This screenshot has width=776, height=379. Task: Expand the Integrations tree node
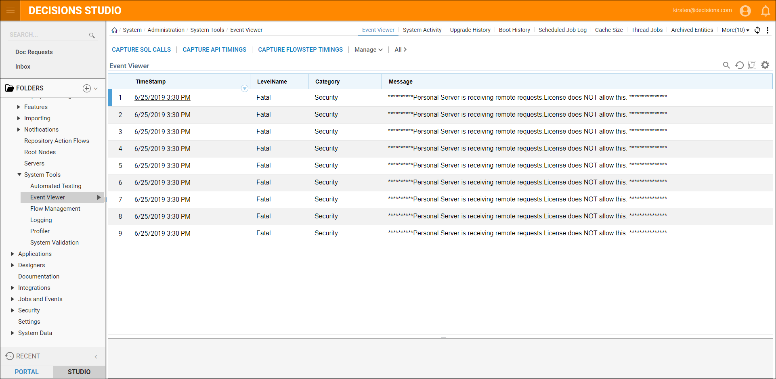(13, 288)
